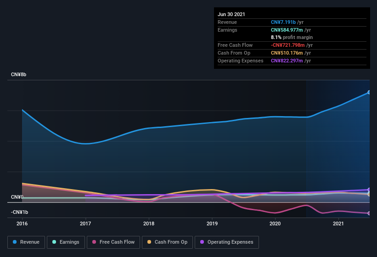Click the 2020 x-axis label
The height and width of the screenshot is (257, 377).
[x=275, y=223]
